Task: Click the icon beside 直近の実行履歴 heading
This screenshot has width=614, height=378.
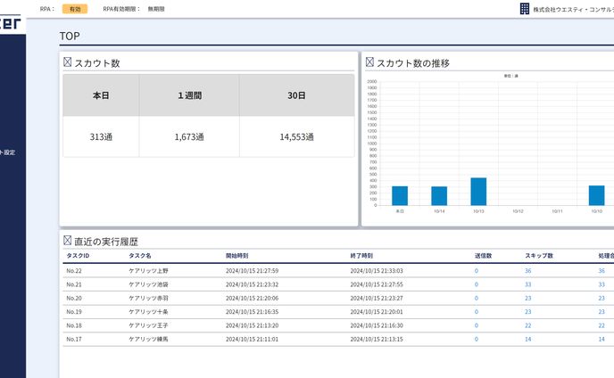Action: point(67,241)
